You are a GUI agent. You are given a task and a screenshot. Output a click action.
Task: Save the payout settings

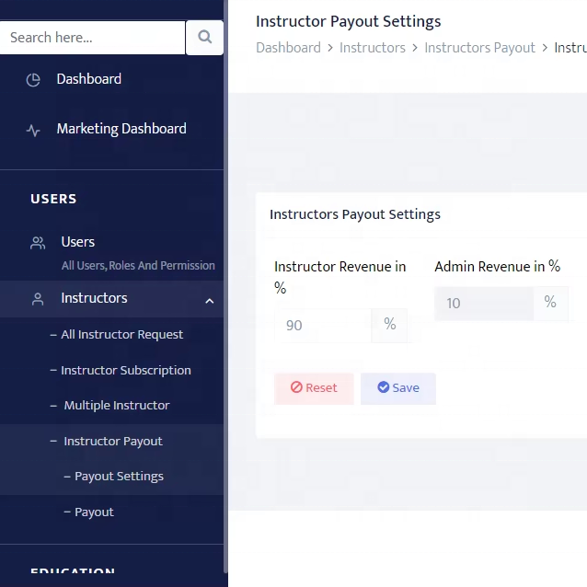(397, 388)
